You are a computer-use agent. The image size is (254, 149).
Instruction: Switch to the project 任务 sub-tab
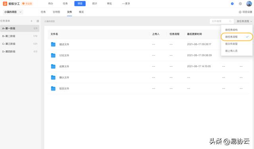point(43,12)
